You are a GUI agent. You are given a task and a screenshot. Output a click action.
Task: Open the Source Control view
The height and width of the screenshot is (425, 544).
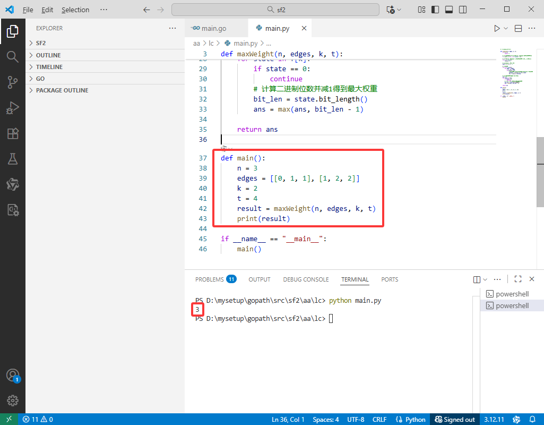click(x=13, y=82)
